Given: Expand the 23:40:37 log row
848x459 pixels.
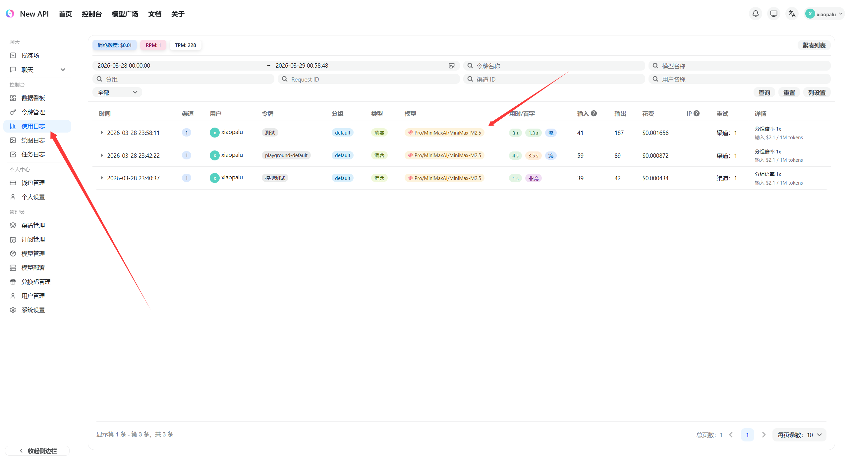Looking at the screenshot, I should click(x=101, y=178).
